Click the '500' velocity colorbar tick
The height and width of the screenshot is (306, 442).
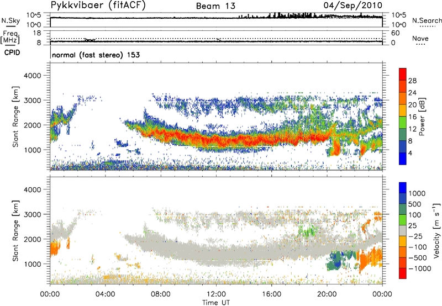(415, 204)
